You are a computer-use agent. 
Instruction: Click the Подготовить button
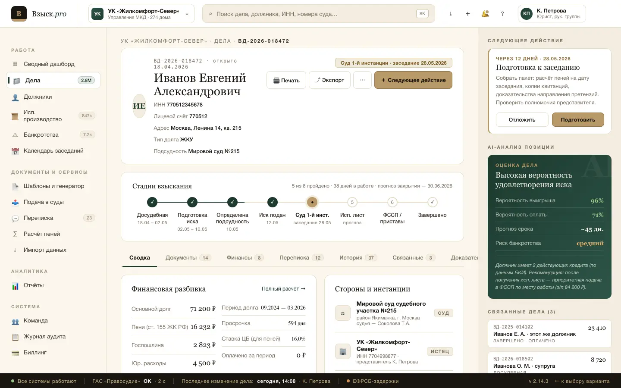tap(578, 120)
